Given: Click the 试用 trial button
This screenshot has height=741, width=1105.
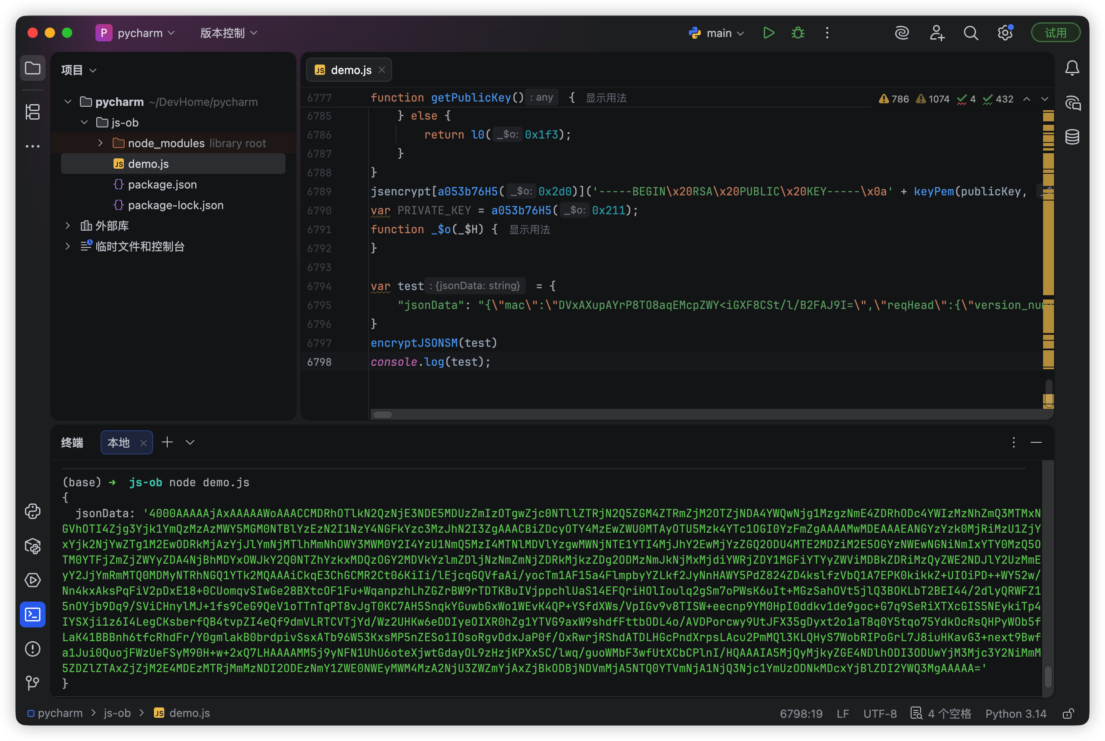Looking at the screenshot, I should point(1055,33).
